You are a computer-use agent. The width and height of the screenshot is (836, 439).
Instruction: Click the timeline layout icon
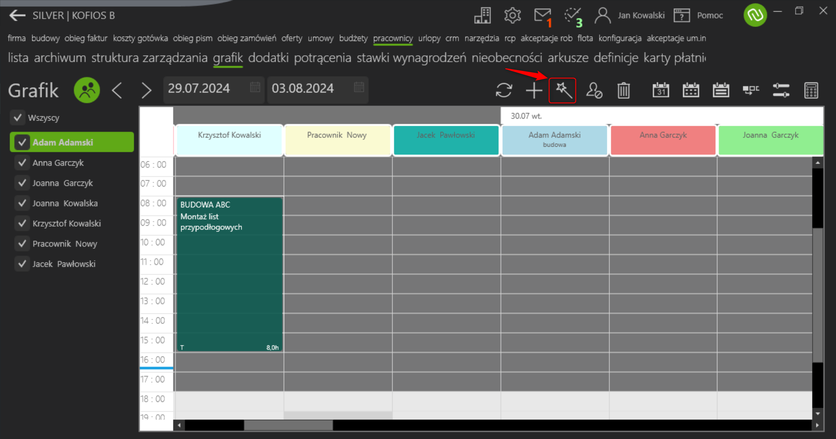coord(751,90)
